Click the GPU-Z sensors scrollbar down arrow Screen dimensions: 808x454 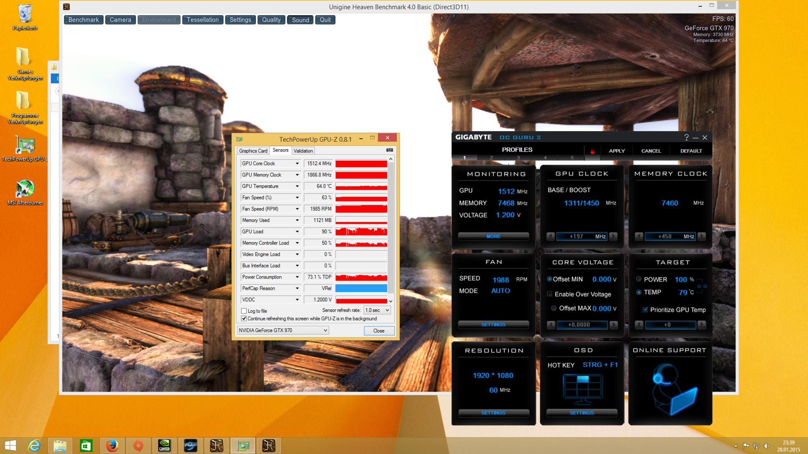point(391,301)
